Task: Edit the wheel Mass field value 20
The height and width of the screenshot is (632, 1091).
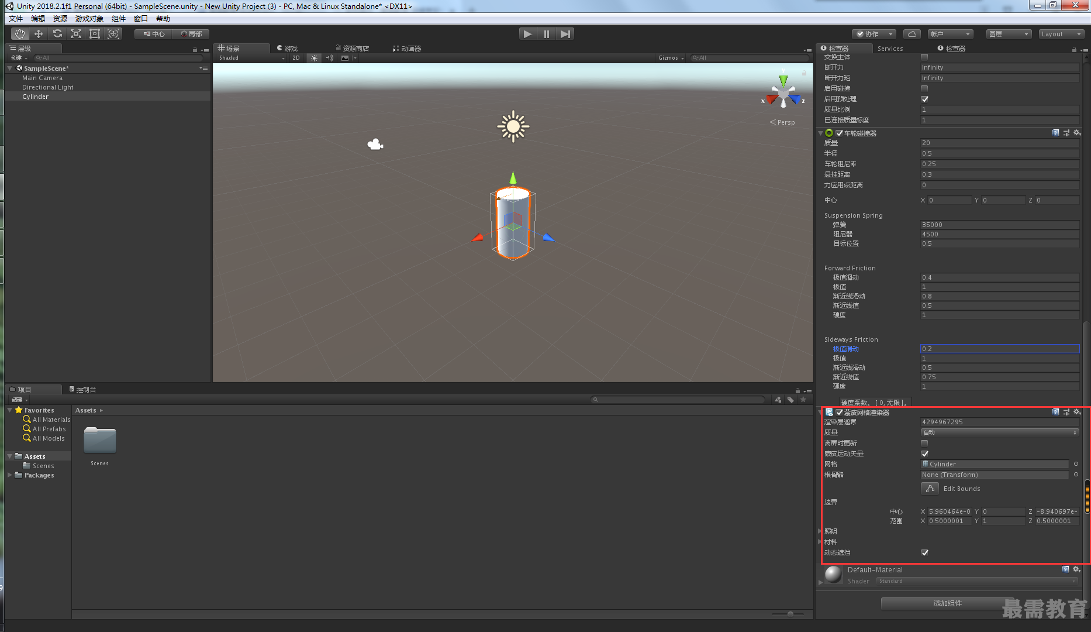Action: point(1000,143)
